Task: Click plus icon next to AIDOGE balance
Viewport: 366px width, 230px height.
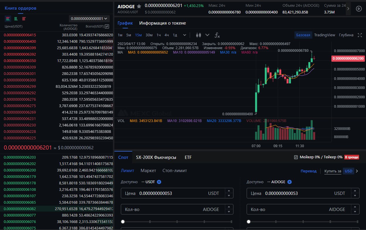Action: (289, 182)
